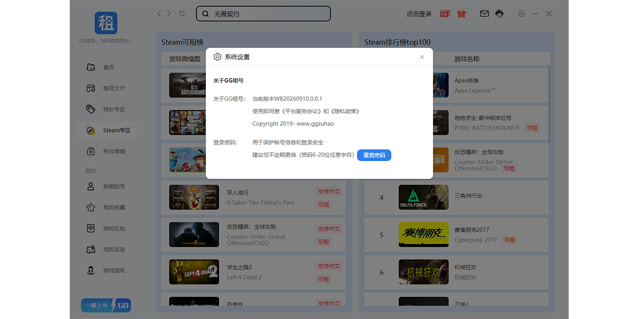Screen dimensions: 639x319
Task: Click the 重置密码 button
Action: click(x=374, y=155)
